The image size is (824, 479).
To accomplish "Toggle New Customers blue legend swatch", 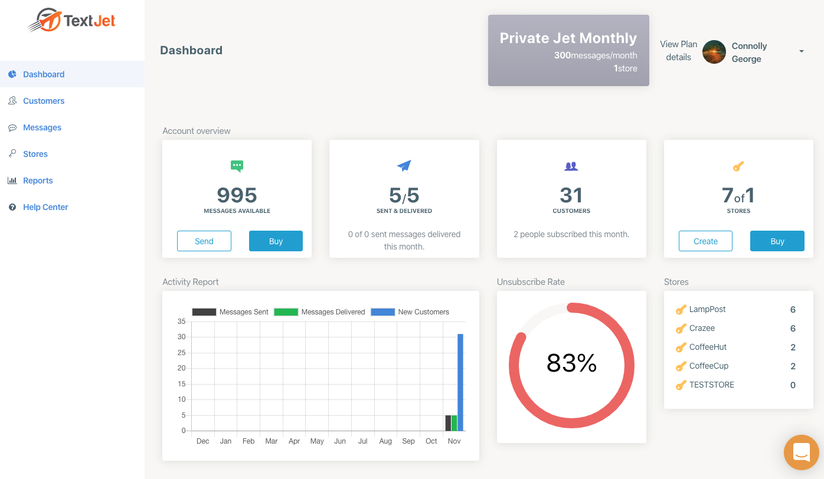I will pos(382,312).
